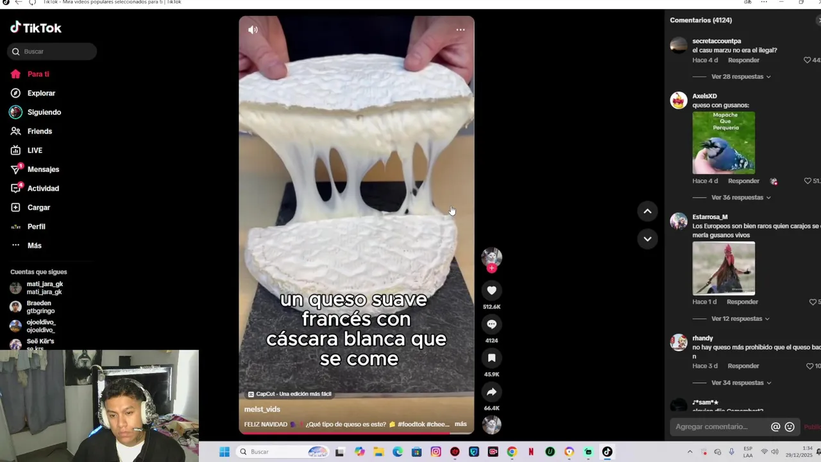Click the Windows taskbar Buscar box
Viewport: 821px width, 462px height.
point(283,452)
